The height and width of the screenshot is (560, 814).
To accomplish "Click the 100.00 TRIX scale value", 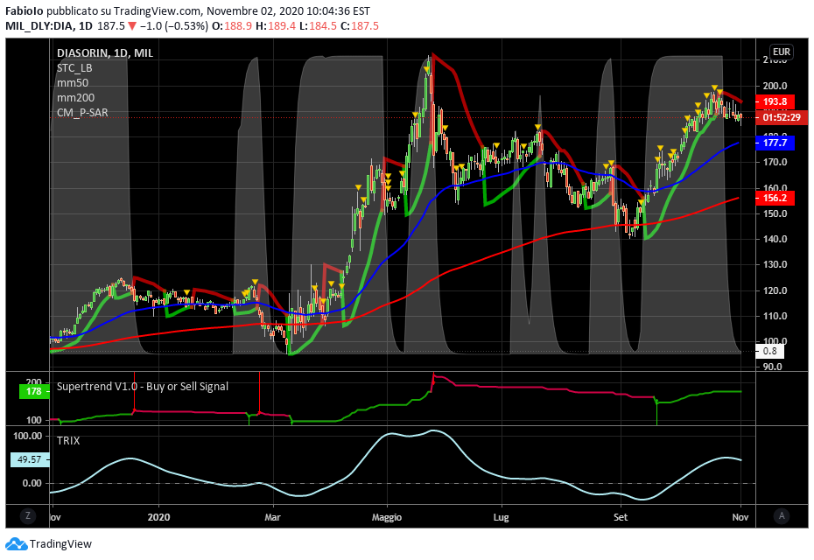I will (x=27, y=436).
